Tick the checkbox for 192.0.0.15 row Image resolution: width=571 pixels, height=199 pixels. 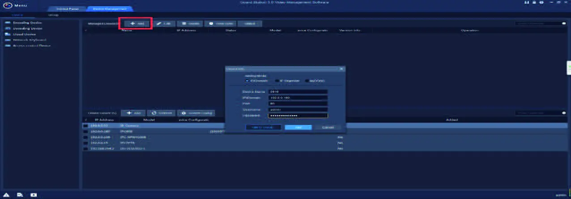(85, 143)
